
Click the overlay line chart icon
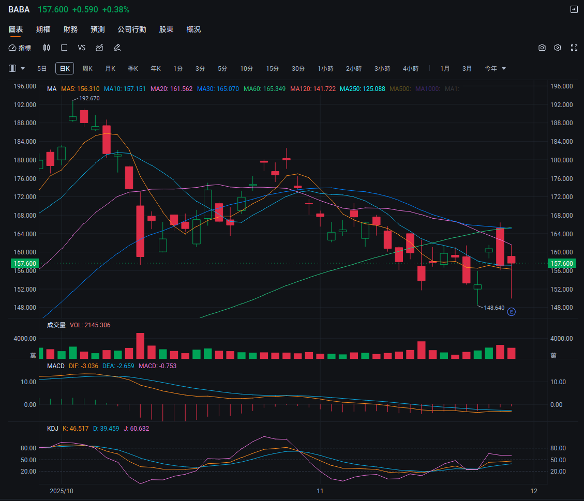pos(99,48)
